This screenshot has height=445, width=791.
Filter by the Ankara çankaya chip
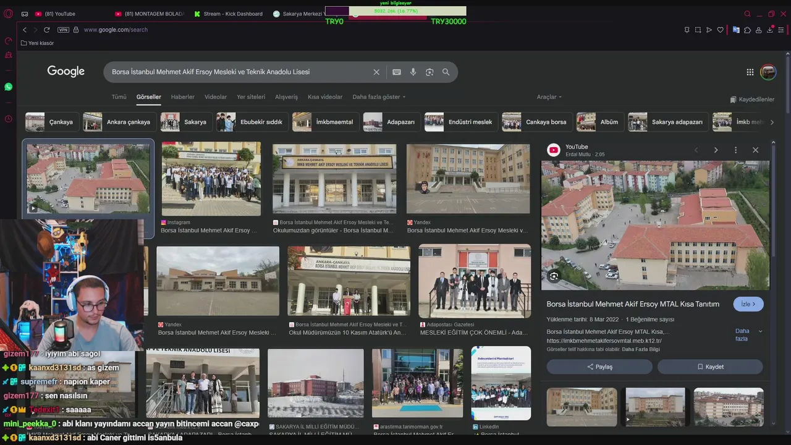[x=119, y=122]
